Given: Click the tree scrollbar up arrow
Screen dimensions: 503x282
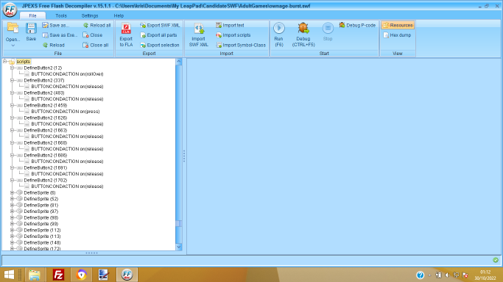Looking at the screenshot, I should 179,62.
